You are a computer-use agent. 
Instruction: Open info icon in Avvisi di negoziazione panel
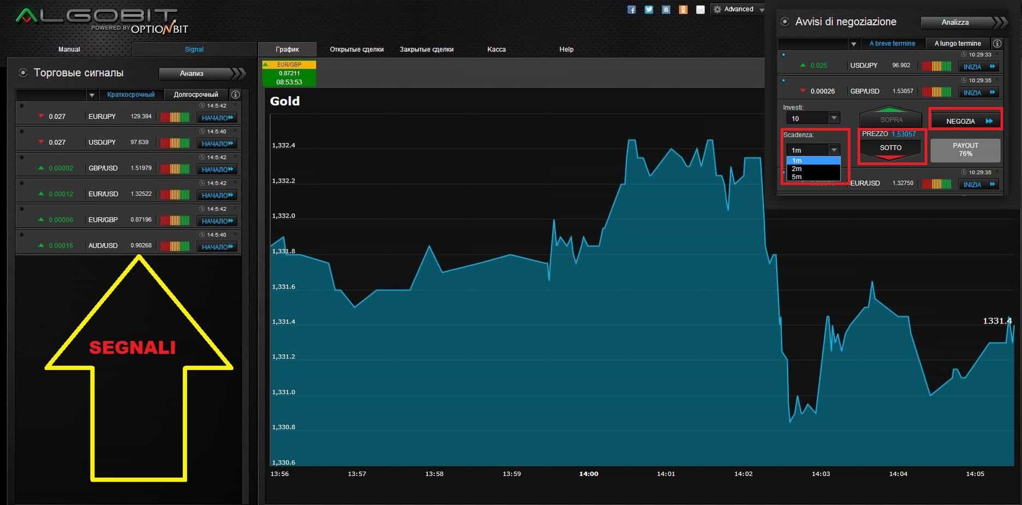[997, 43]
